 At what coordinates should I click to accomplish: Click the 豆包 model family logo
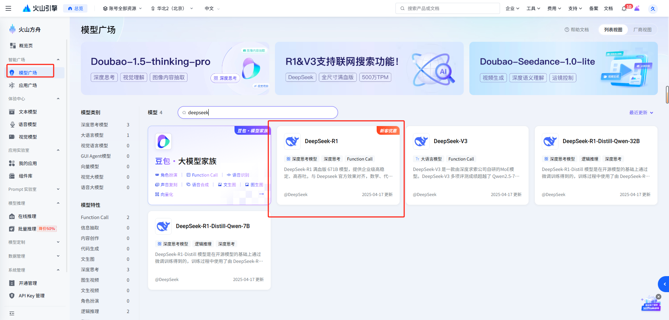coord(163,141)
